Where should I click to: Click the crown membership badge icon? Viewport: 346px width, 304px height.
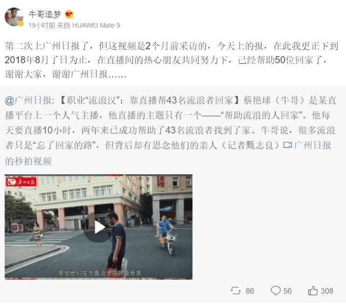pyautogui.click(x=69, y=14)
